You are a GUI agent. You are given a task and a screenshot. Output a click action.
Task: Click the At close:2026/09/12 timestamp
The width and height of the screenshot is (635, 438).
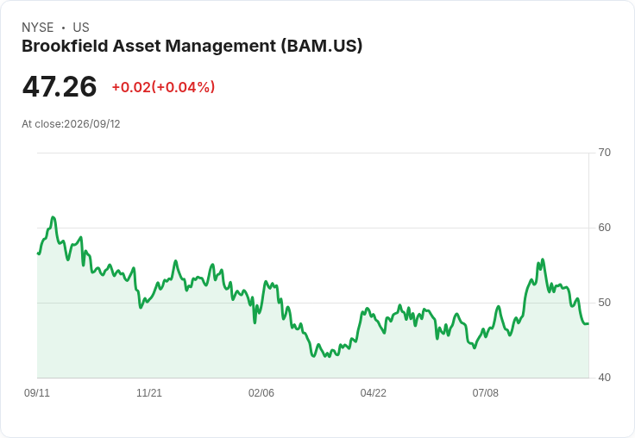[x=71, y=124]
